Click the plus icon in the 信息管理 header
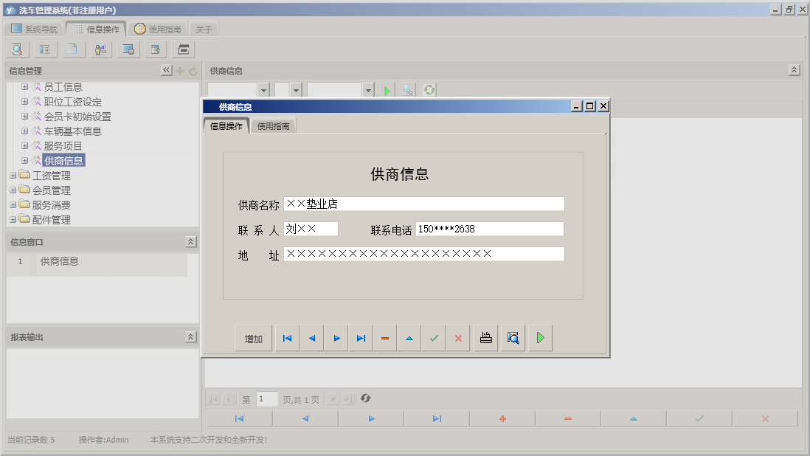Viewport: 810px width, 456px height. pyautogui.click(x=180, y=72)
